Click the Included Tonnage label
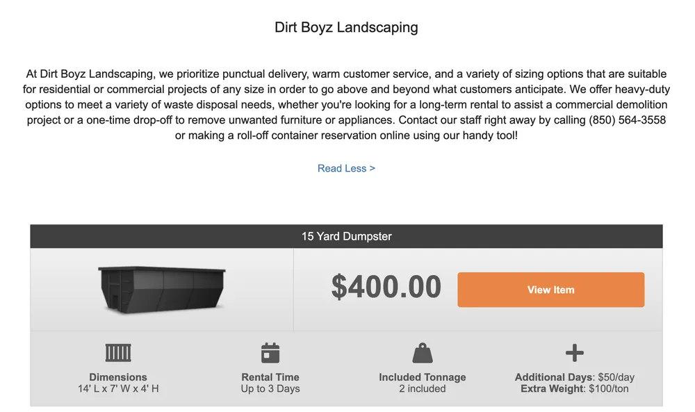Screen dimensions: 695x412 pos(423,377)
